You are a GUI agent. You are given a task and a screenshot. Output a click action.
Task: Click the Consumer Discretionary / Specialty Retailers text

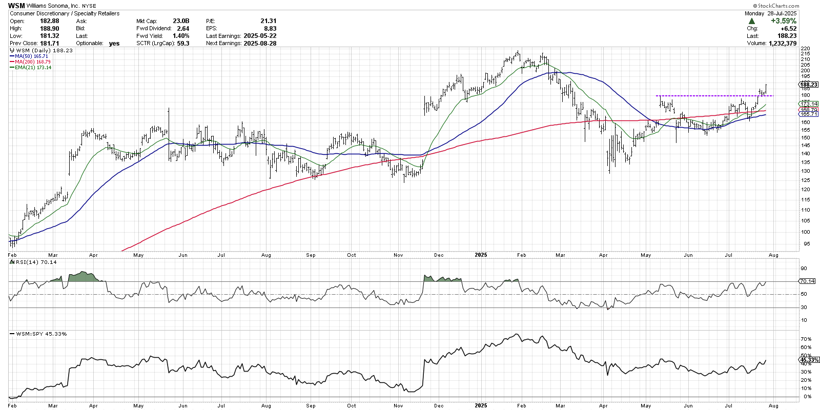pyautogui.click(x=65, y=13)
